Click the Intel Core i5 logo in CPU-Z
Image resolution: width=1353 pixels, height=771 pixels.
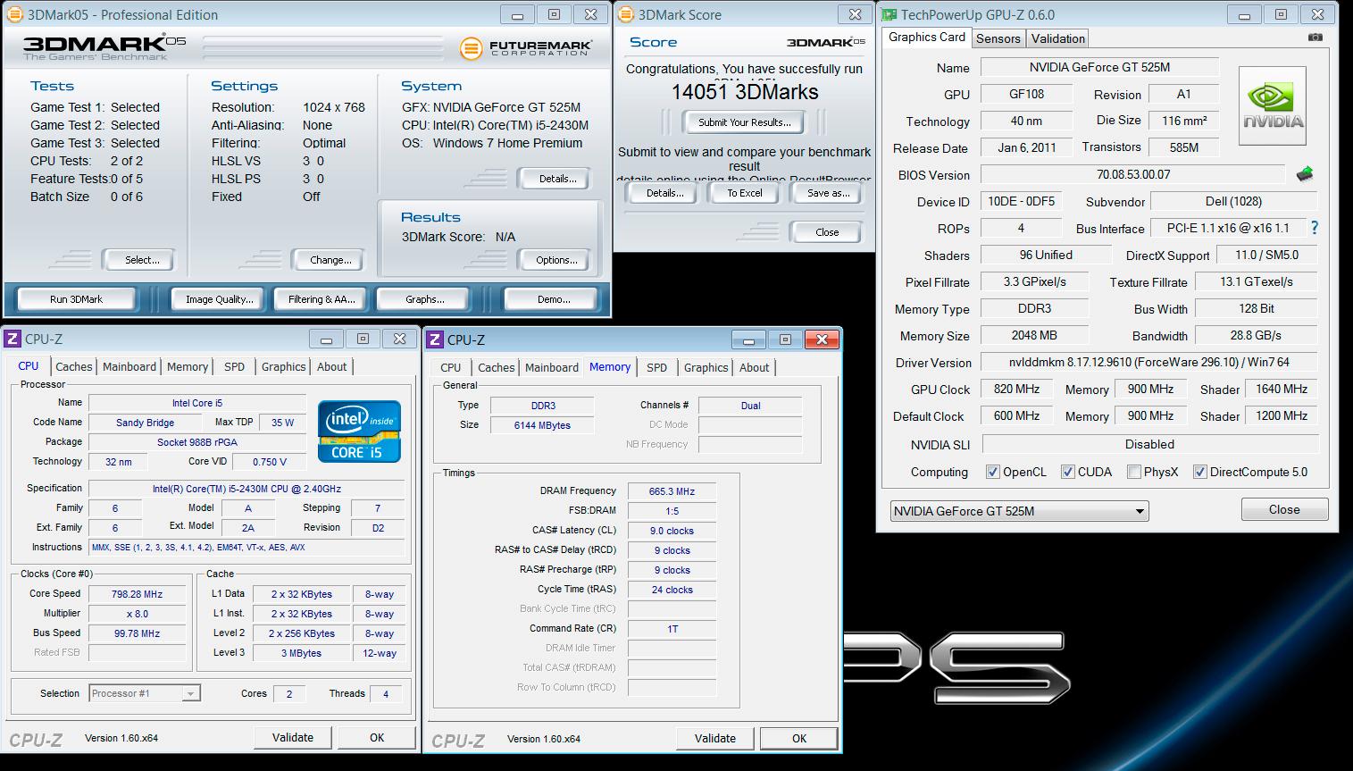pyautogui.click(x=359, y=432)
